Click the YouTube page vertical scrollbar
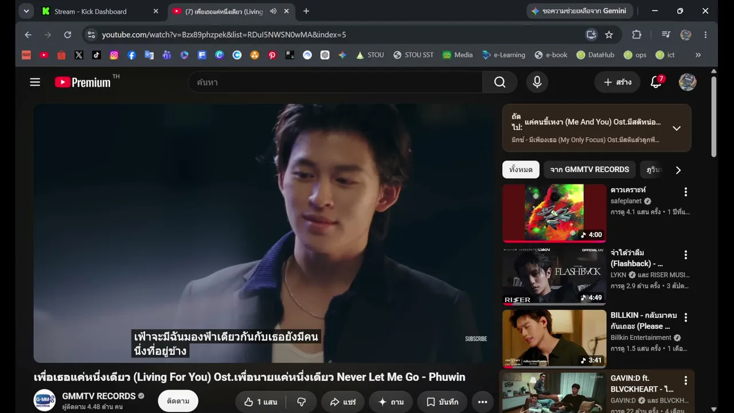This screenshot has width=734, height=413. coord(713,116)
